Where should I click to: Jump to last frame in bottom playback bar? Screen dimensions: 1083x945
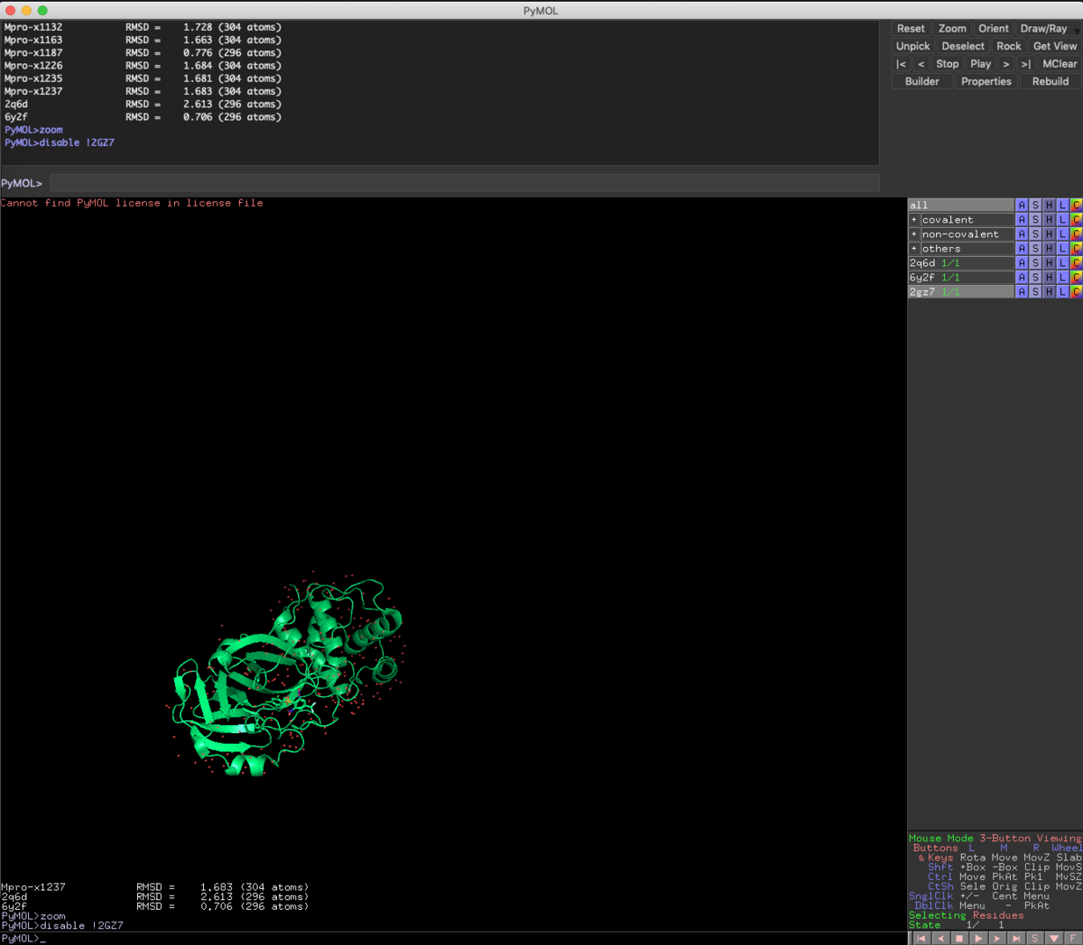[x=1016, y=939]
